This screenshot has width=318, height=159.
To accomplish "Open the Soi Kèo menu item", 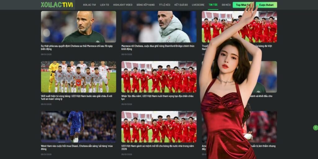I will click(226, 5).
